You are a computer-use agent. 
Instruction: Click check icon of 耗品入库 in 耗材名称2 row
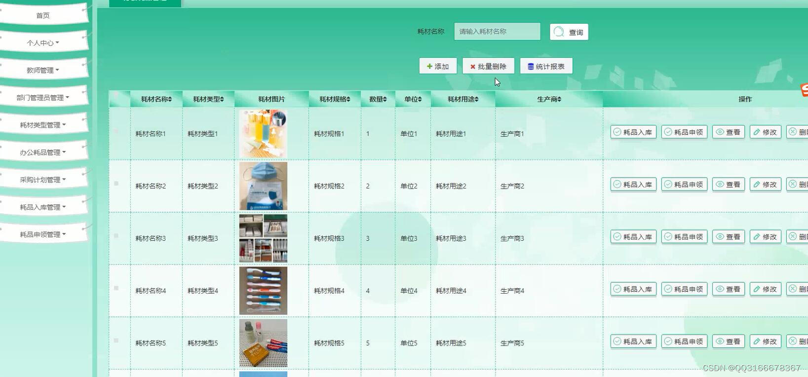pyautogui.click(x=617, y=184)
